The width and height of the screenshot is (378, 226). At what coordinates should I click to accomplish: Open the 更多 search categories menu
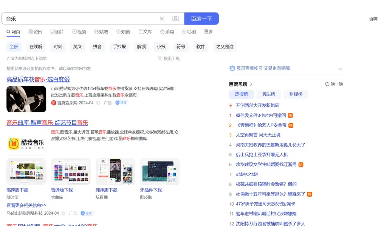(208, 32)
